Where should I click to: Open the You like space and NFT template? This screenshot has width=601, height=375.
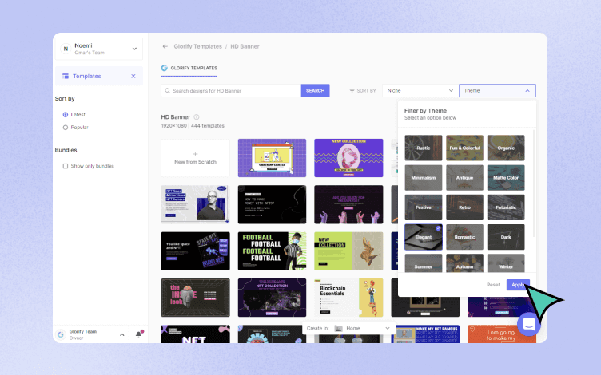pos(195,251)
